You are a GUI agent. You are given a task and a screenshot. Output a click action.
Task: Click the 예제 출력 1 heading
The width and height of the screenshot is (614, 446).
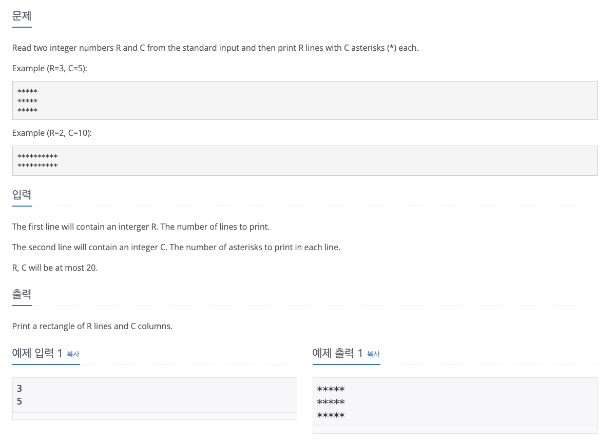337,353
